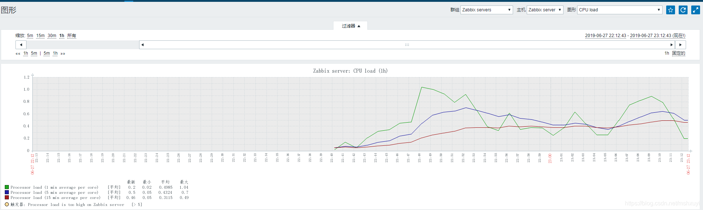
Task: Set zoom to 1h
Action: (62, 36)
